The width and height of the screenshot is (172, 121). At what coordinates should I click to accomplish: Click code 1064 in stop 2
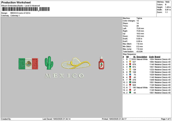152,62
